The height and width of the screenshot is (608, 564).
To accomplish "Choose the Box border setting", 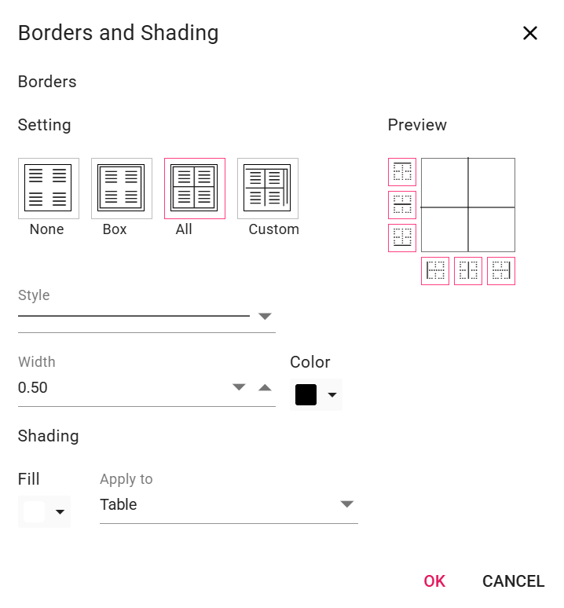I will click(121, 189).
